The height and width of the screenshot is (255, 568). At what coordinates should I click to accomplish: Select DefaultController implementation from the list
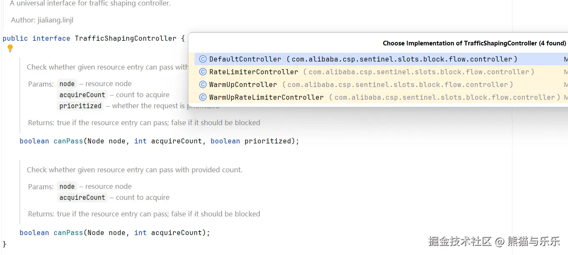coord(245,59)
